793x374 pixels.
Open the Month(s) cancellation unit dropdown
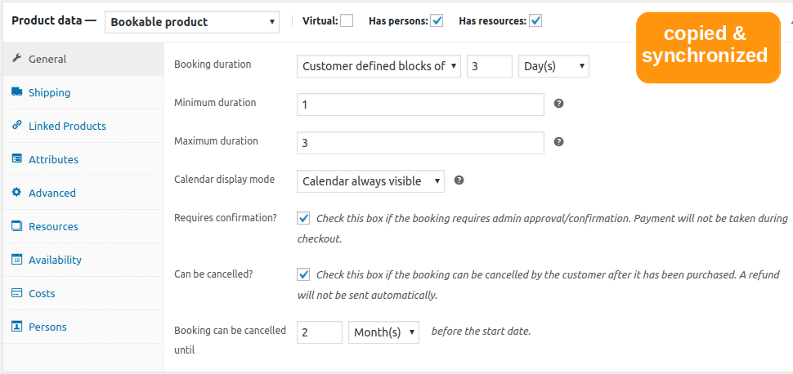[384, 332]
